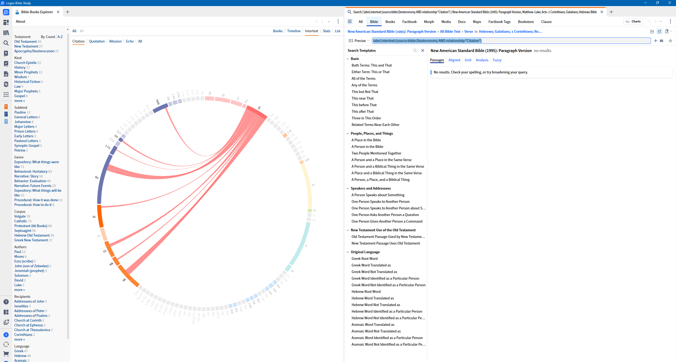Viewport: 676px width, 362px height.
Task: Open the Search panel kebab menu
Action: pyautogui.click(x=670, y=22)
